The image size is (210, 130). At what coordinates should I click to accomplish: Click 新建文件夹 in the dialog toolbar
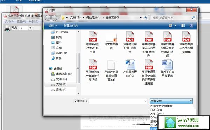coord(71,25)
